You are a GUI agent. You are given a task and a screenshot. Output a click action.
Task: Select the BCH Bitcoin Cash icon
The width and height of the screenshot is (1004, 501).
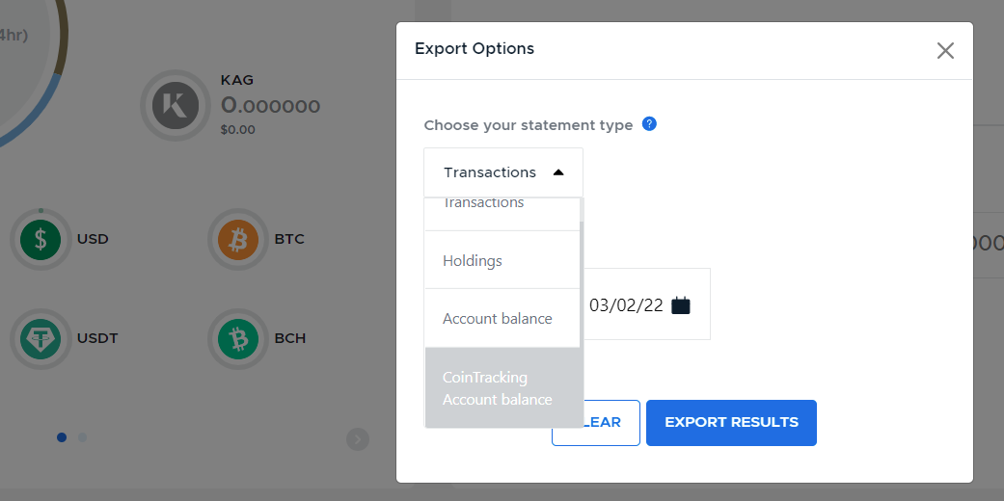[238, 338]
